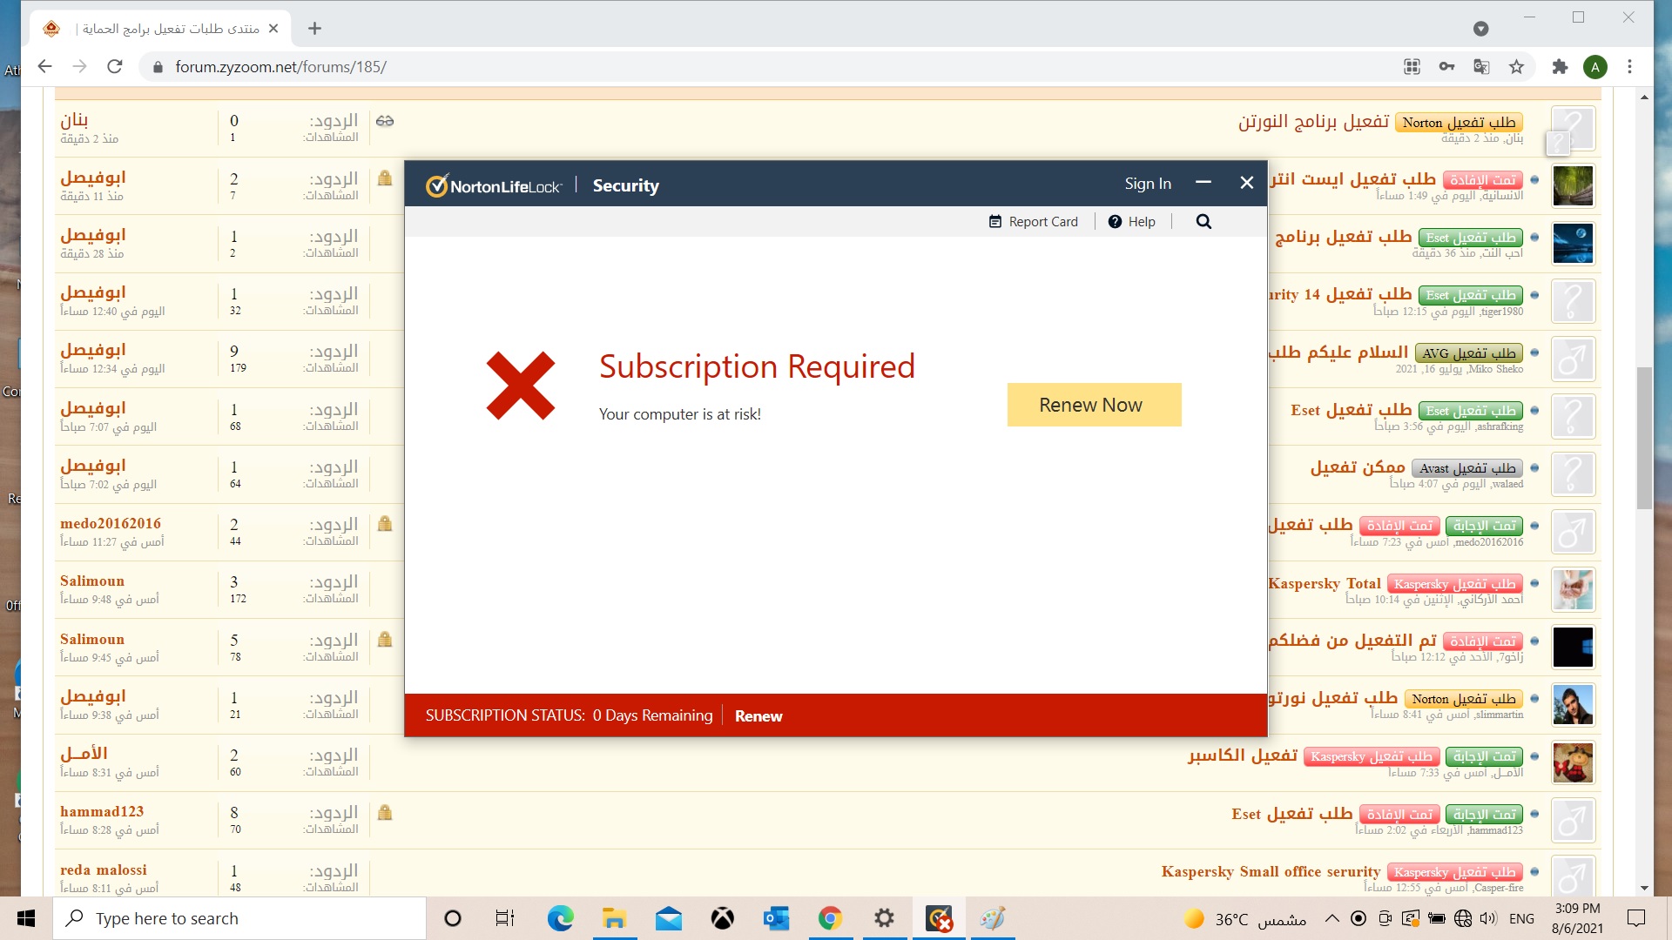Click the eyeglasses watch icon on first thread
The height and width of the screenshot is (940, 1672).
point(385,121)
